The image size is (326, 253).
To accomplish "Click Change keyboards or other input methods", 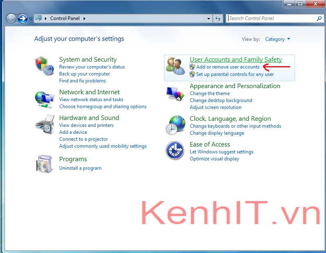I will pyautogui.click(x=235, y=126).
